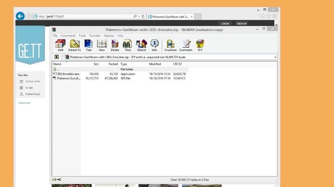The image size is (334, 187).
Task: Click the 0 downloads entry
Action: click(33, 94)
